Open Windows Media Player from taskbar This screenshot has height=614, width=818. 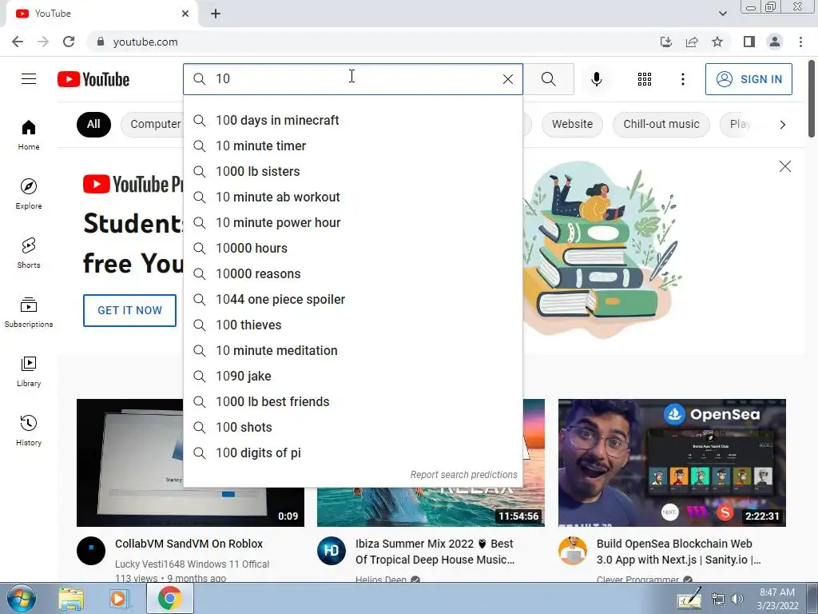click(x=118, y=599)
